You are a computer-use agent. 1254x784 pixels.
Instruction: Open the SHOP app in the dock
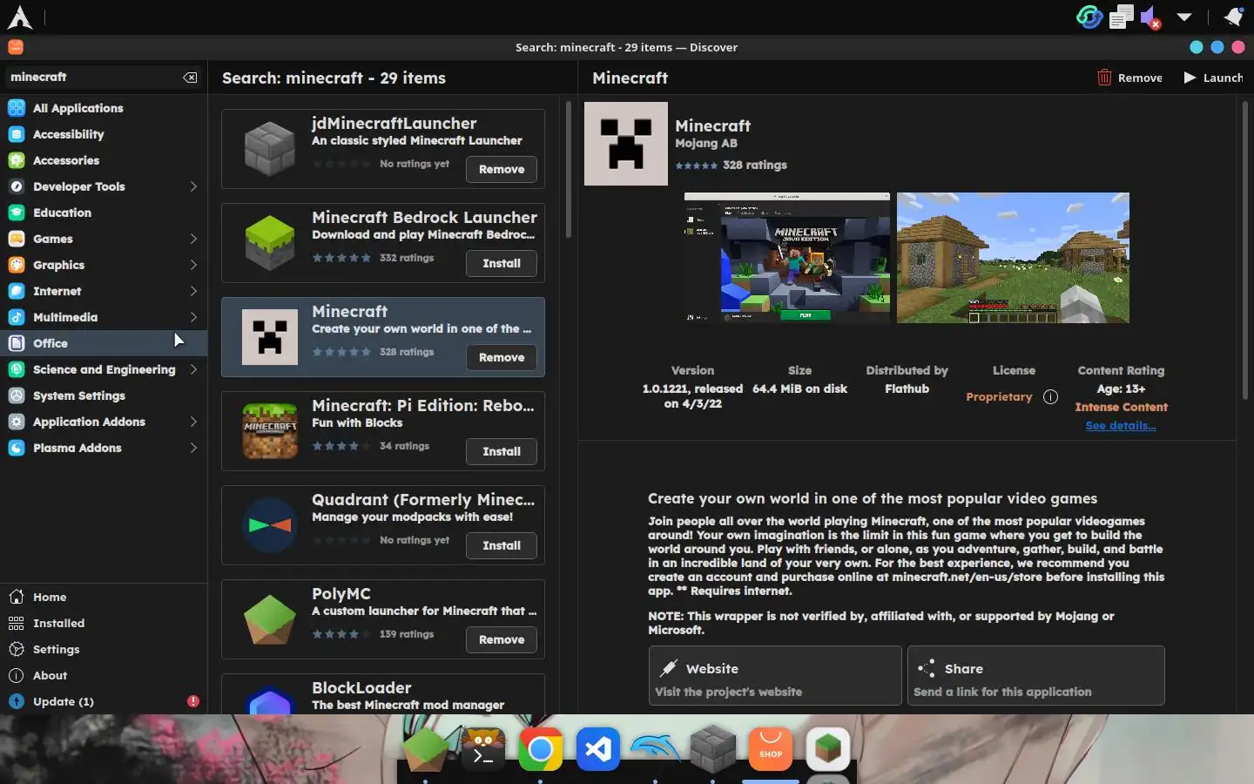pyautogui.click(x=771, y=749)
